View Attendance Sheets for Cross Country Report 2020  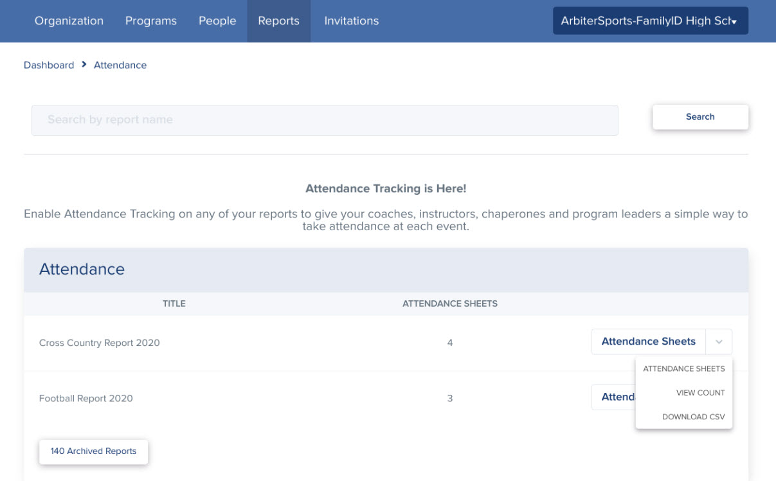click(647, 341)
